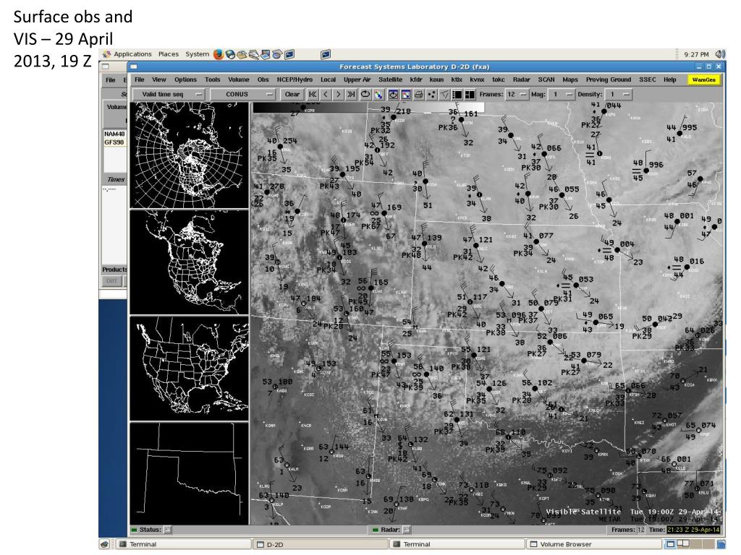The height and width of the screenshot is (555, 741).
Task: Select the North America map pane
Action: point(189,262)
